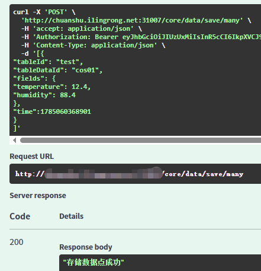261x271 pixels.
Task: Click the curl -X 'POST' line
Action: [44, 12]
